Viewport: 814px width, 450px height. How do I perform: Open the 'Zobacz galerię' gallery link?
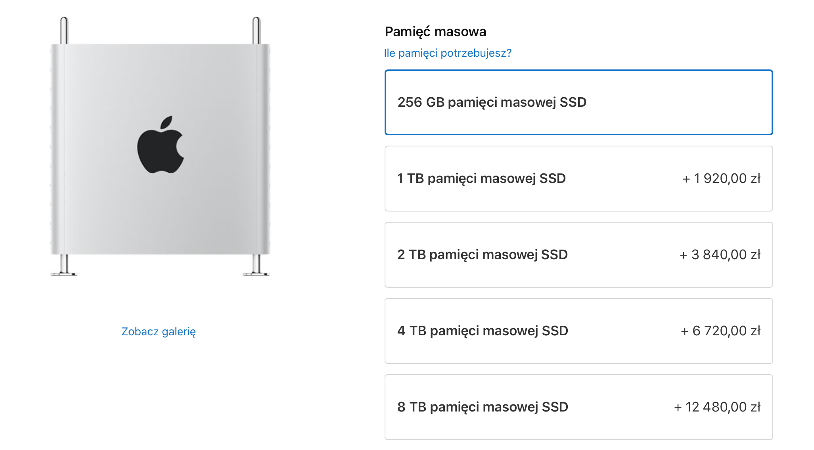click(159, 331)
